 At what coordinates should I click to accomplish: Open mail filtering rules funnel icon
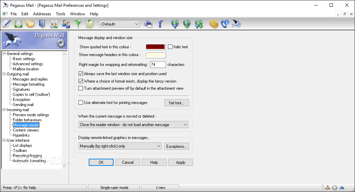pos(78,24)
